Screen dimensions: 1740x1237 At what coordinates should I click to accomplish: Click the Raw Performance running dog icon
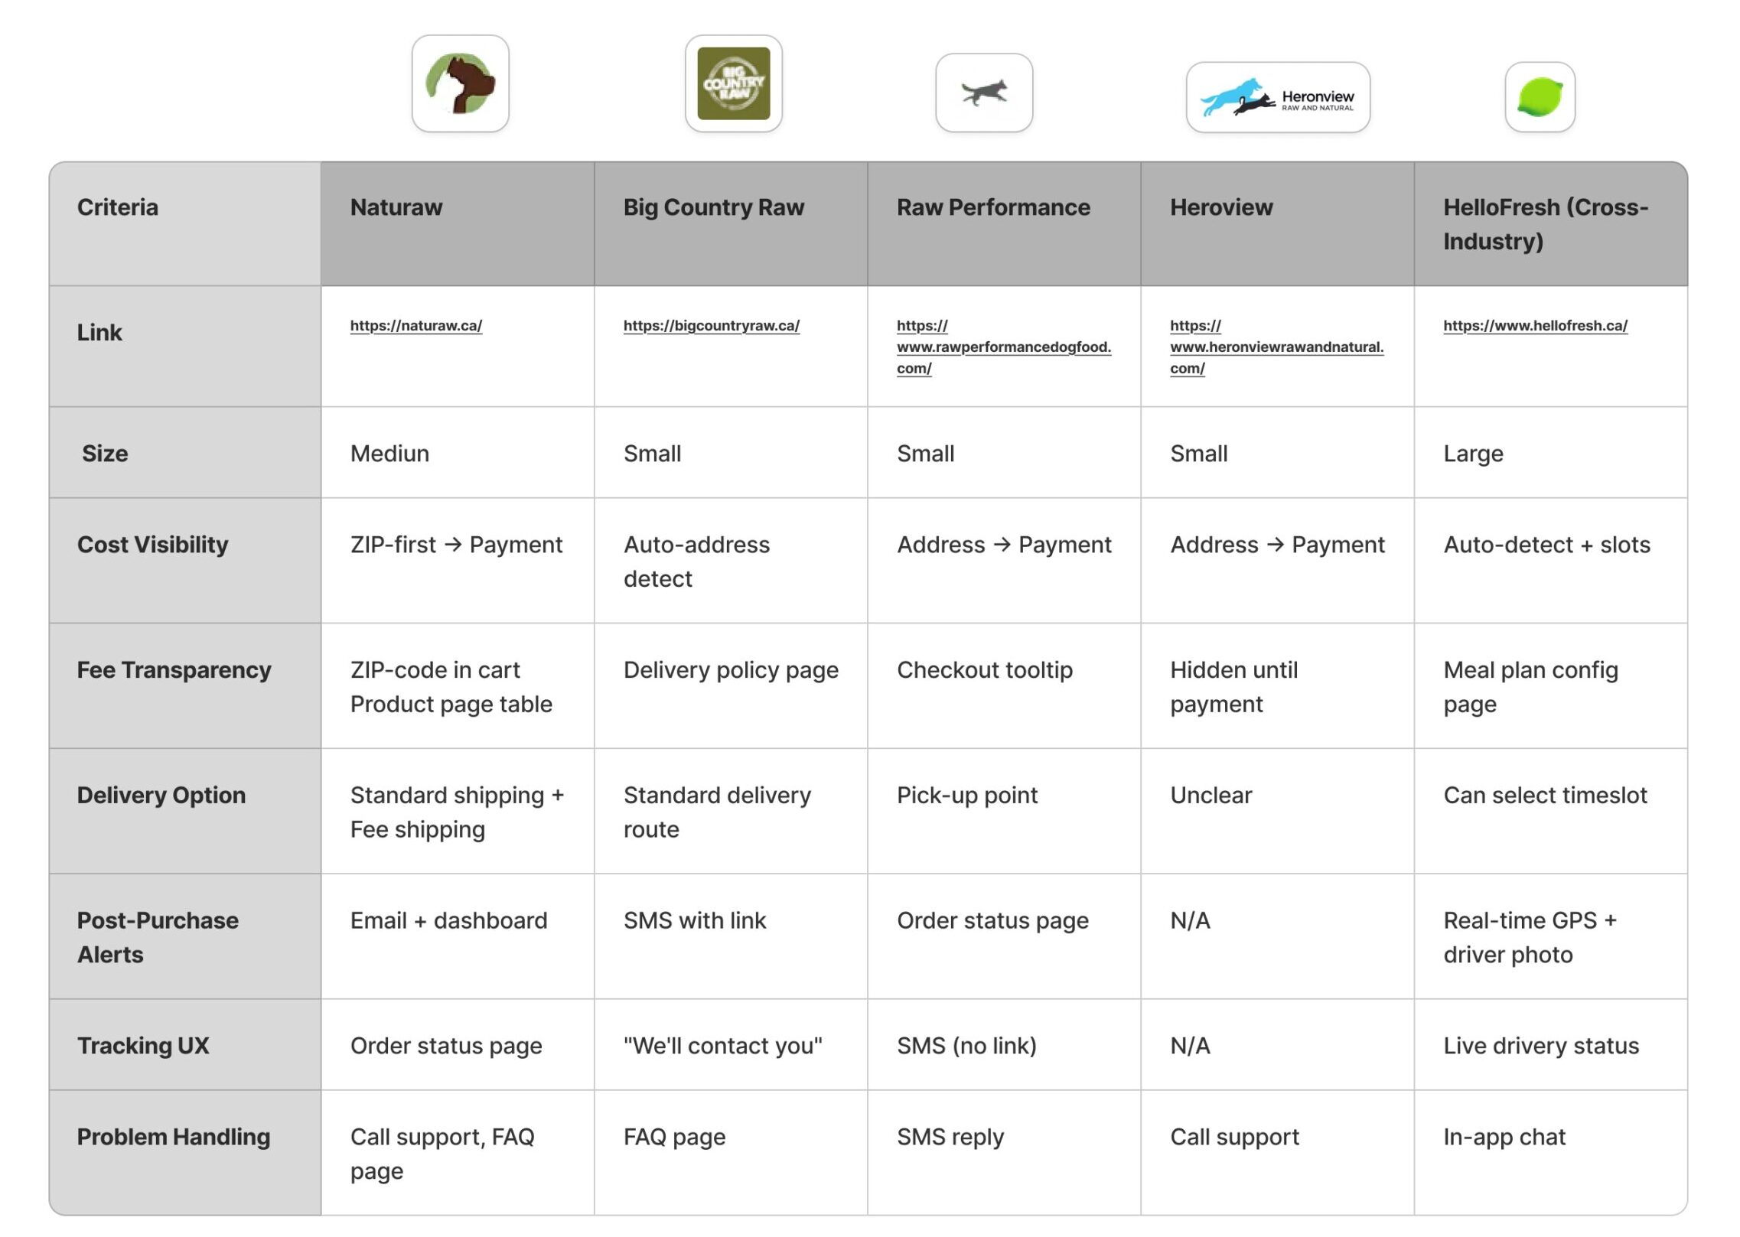pyautogui.click(x=984, y=93)
